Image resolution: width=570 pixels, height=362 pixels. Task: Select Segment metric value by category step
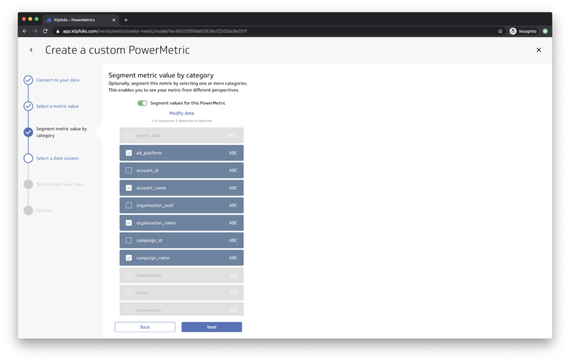click(61, 132)
